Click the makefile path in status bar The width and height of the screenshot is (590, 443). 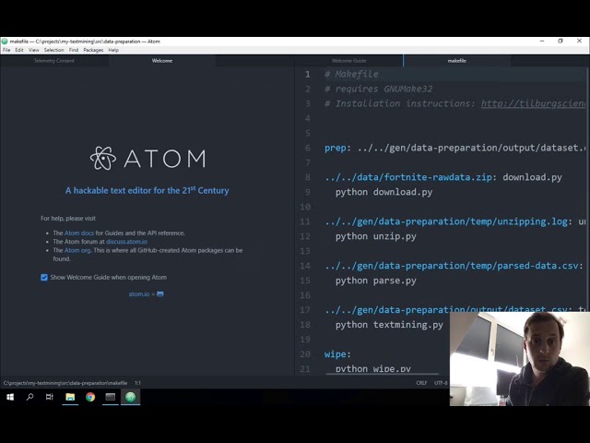pos(65,383)
